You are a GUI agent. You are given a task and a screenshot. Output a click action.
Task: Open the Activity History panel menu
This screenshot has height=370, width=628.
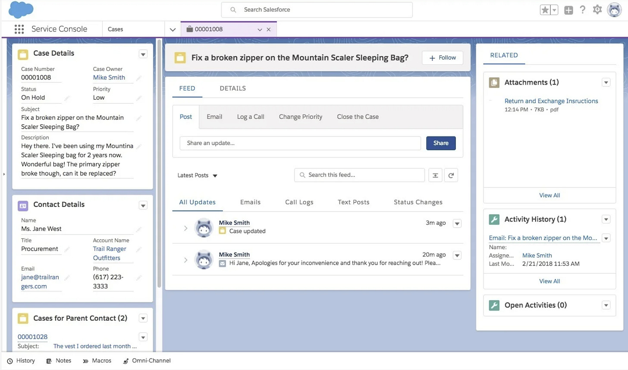point(606,219)
